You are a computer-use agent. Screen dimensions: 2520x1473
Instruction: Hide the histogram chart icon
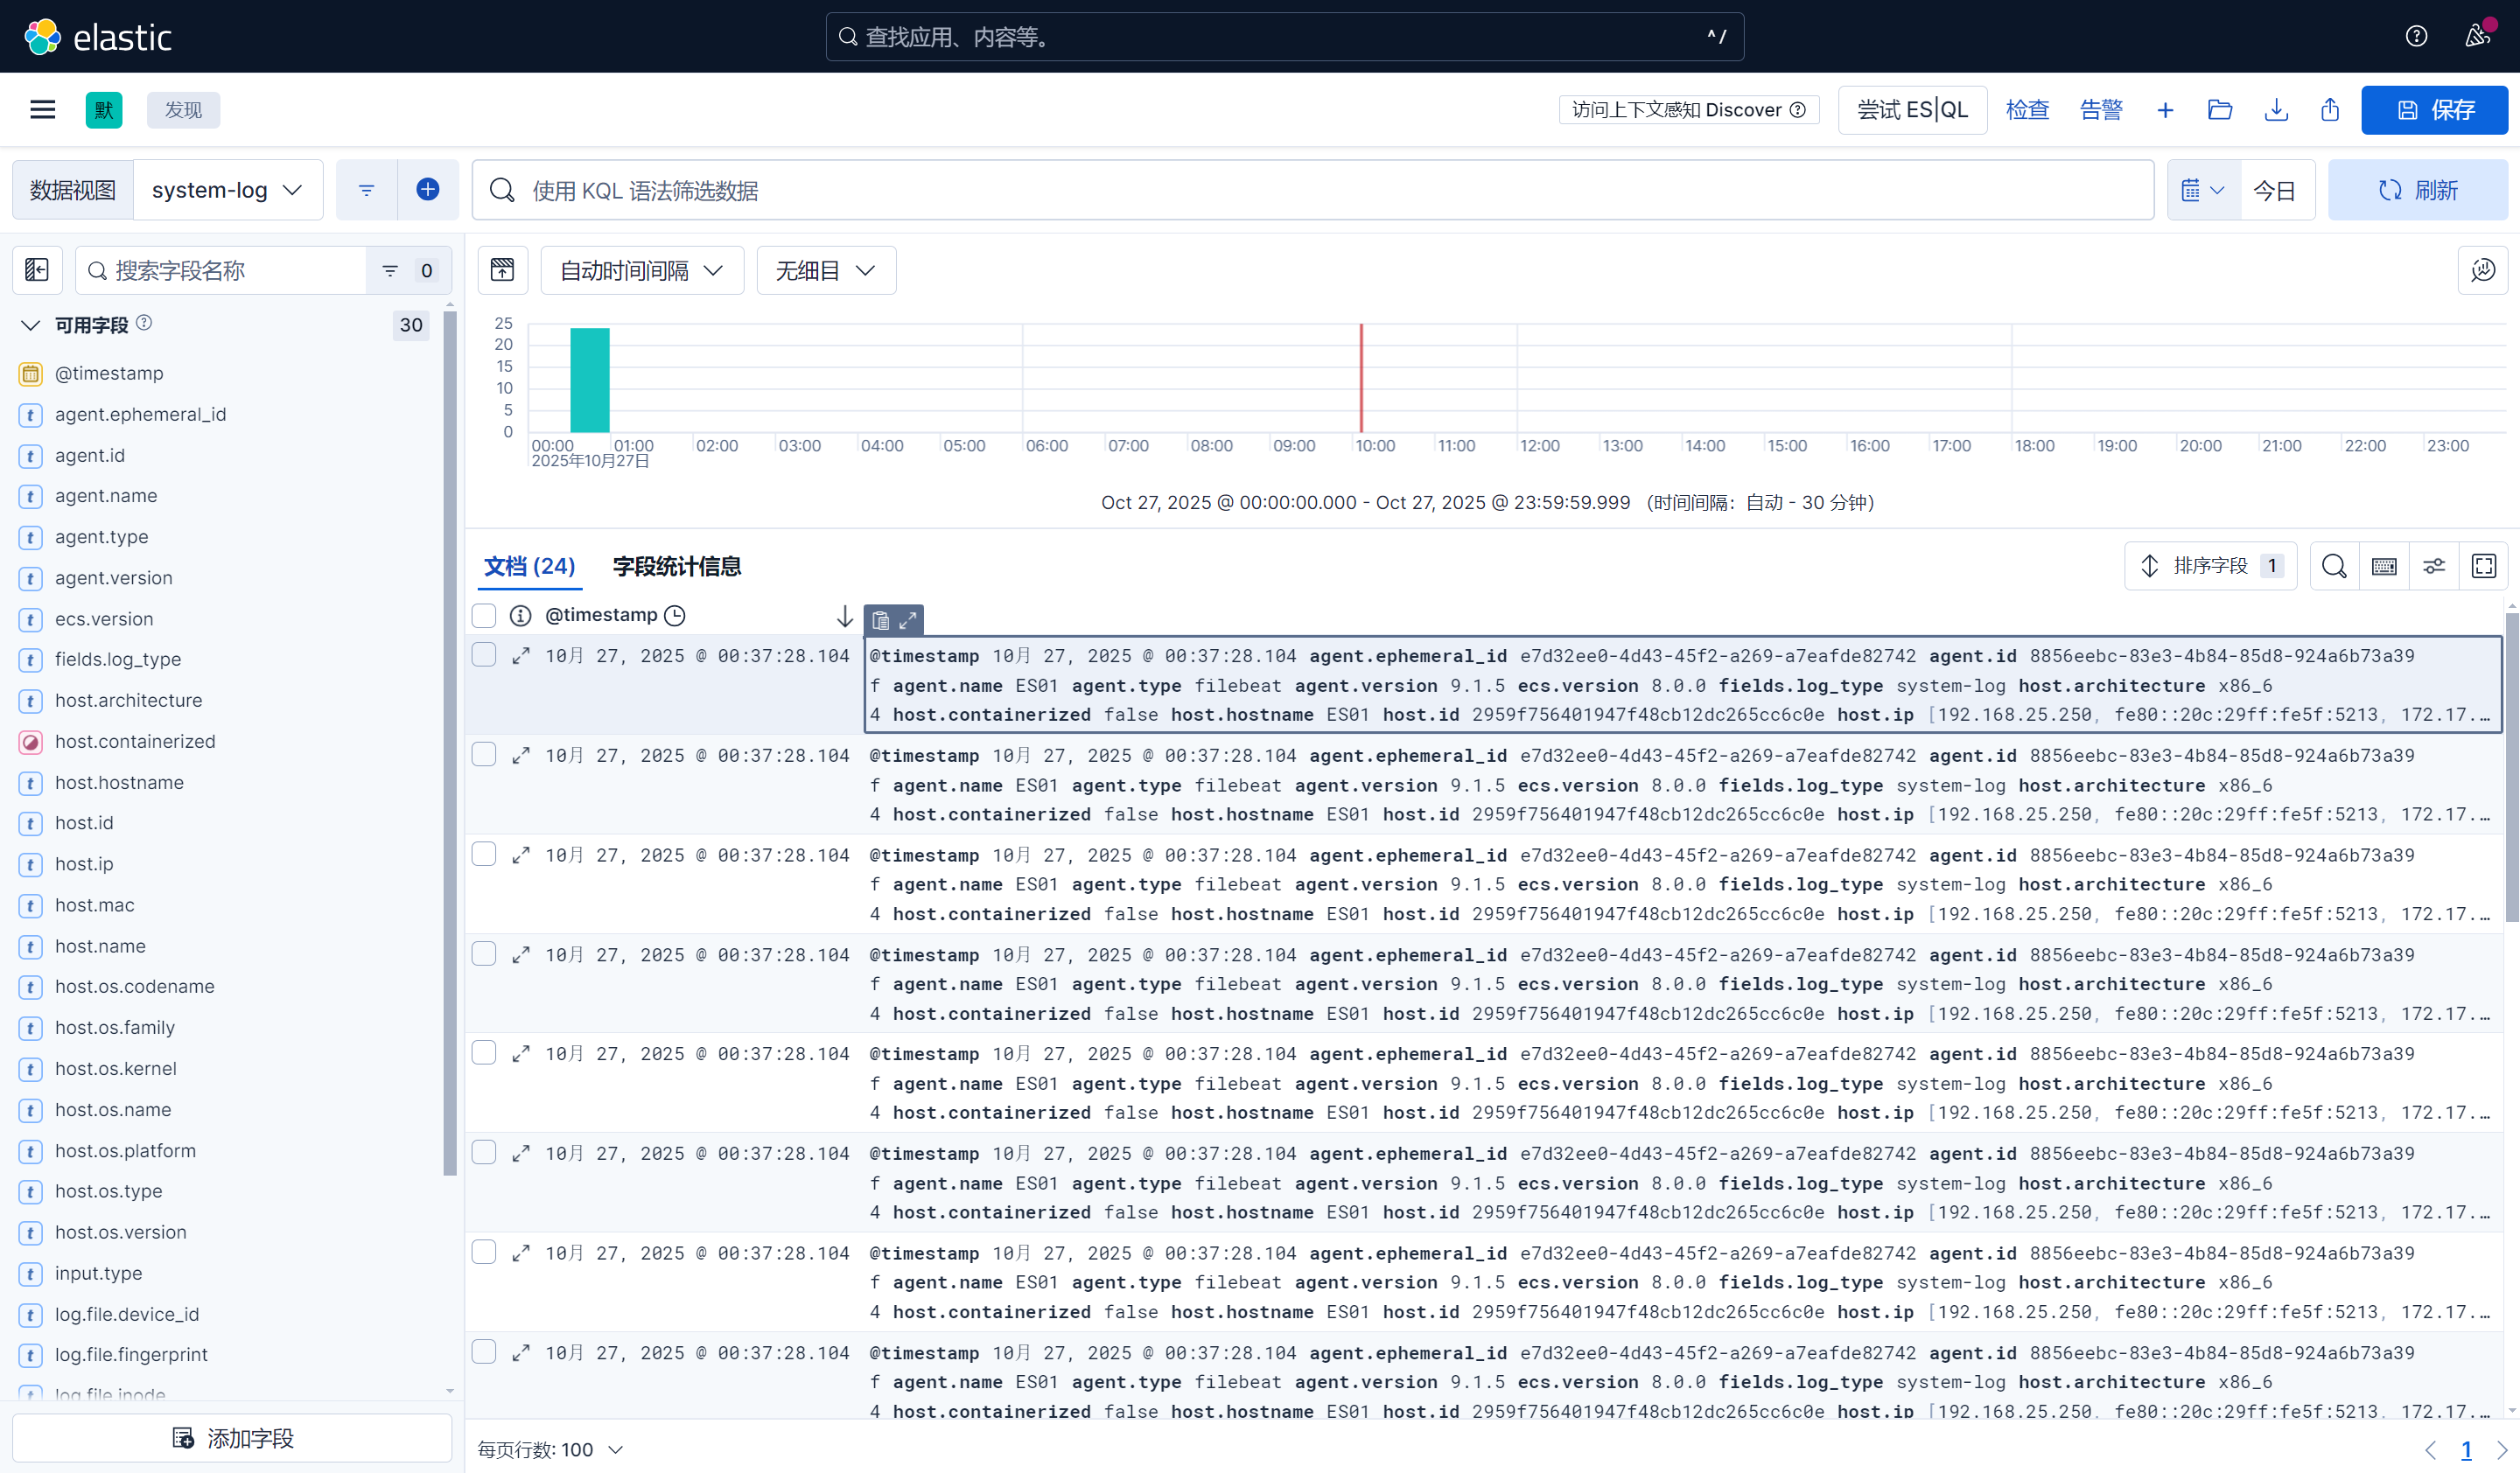coord(502,269)
